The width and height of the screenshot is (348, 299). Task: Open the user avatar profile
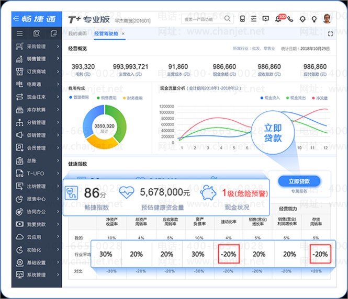pos(327,19)
